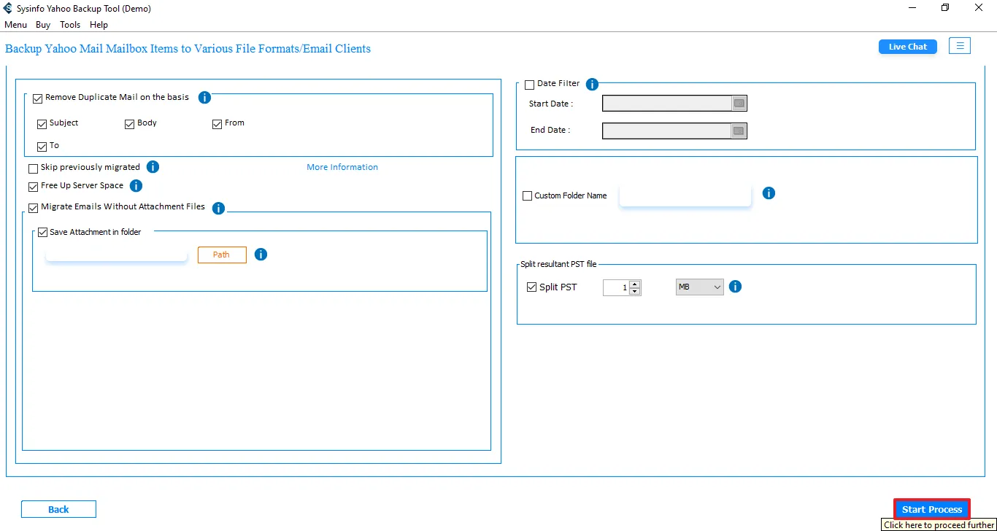Decrease Split PST size with down arrow
997x531 pixels.
[x=634, y=291]
